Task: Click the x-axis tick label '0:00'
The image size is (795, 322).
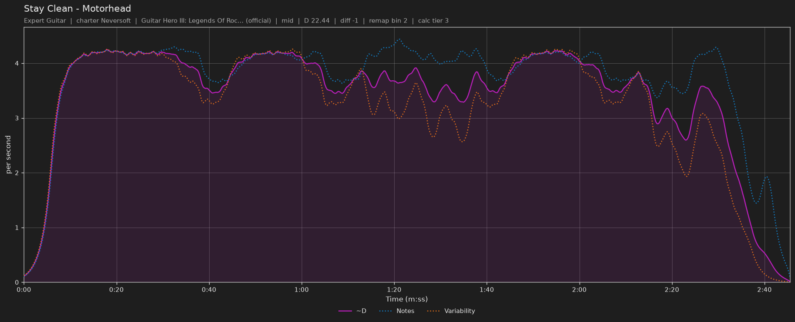Action: pos(24,290)
